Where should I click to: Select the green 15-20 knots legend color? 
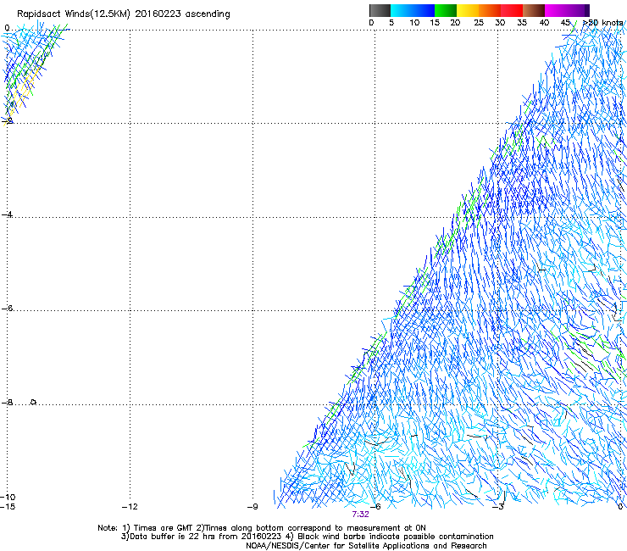tap(446, 10)
